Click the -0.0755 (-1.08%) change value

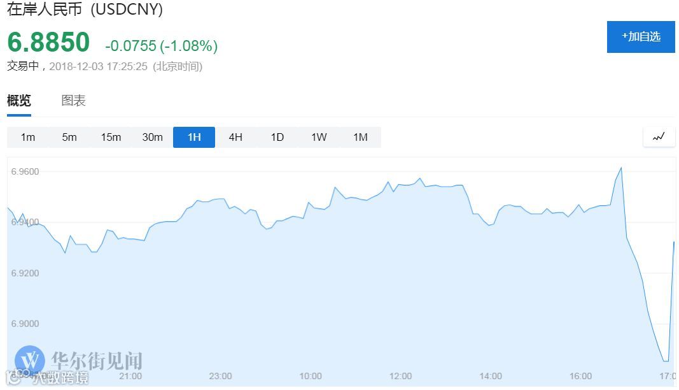coord(161,46)
